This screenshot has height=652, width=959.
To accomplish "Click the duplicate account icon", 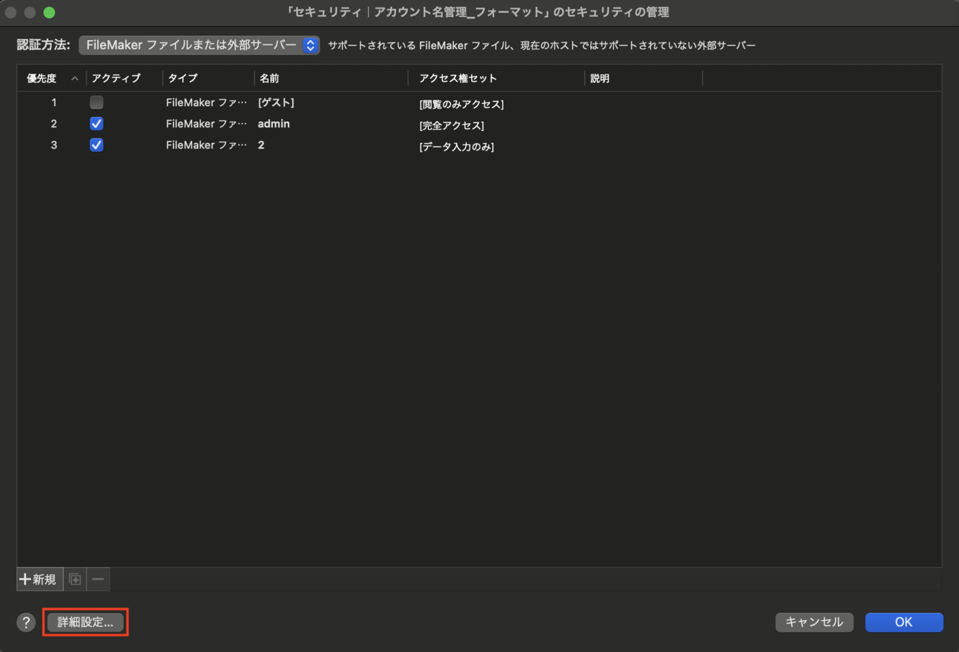I will [x=74, y=579].
